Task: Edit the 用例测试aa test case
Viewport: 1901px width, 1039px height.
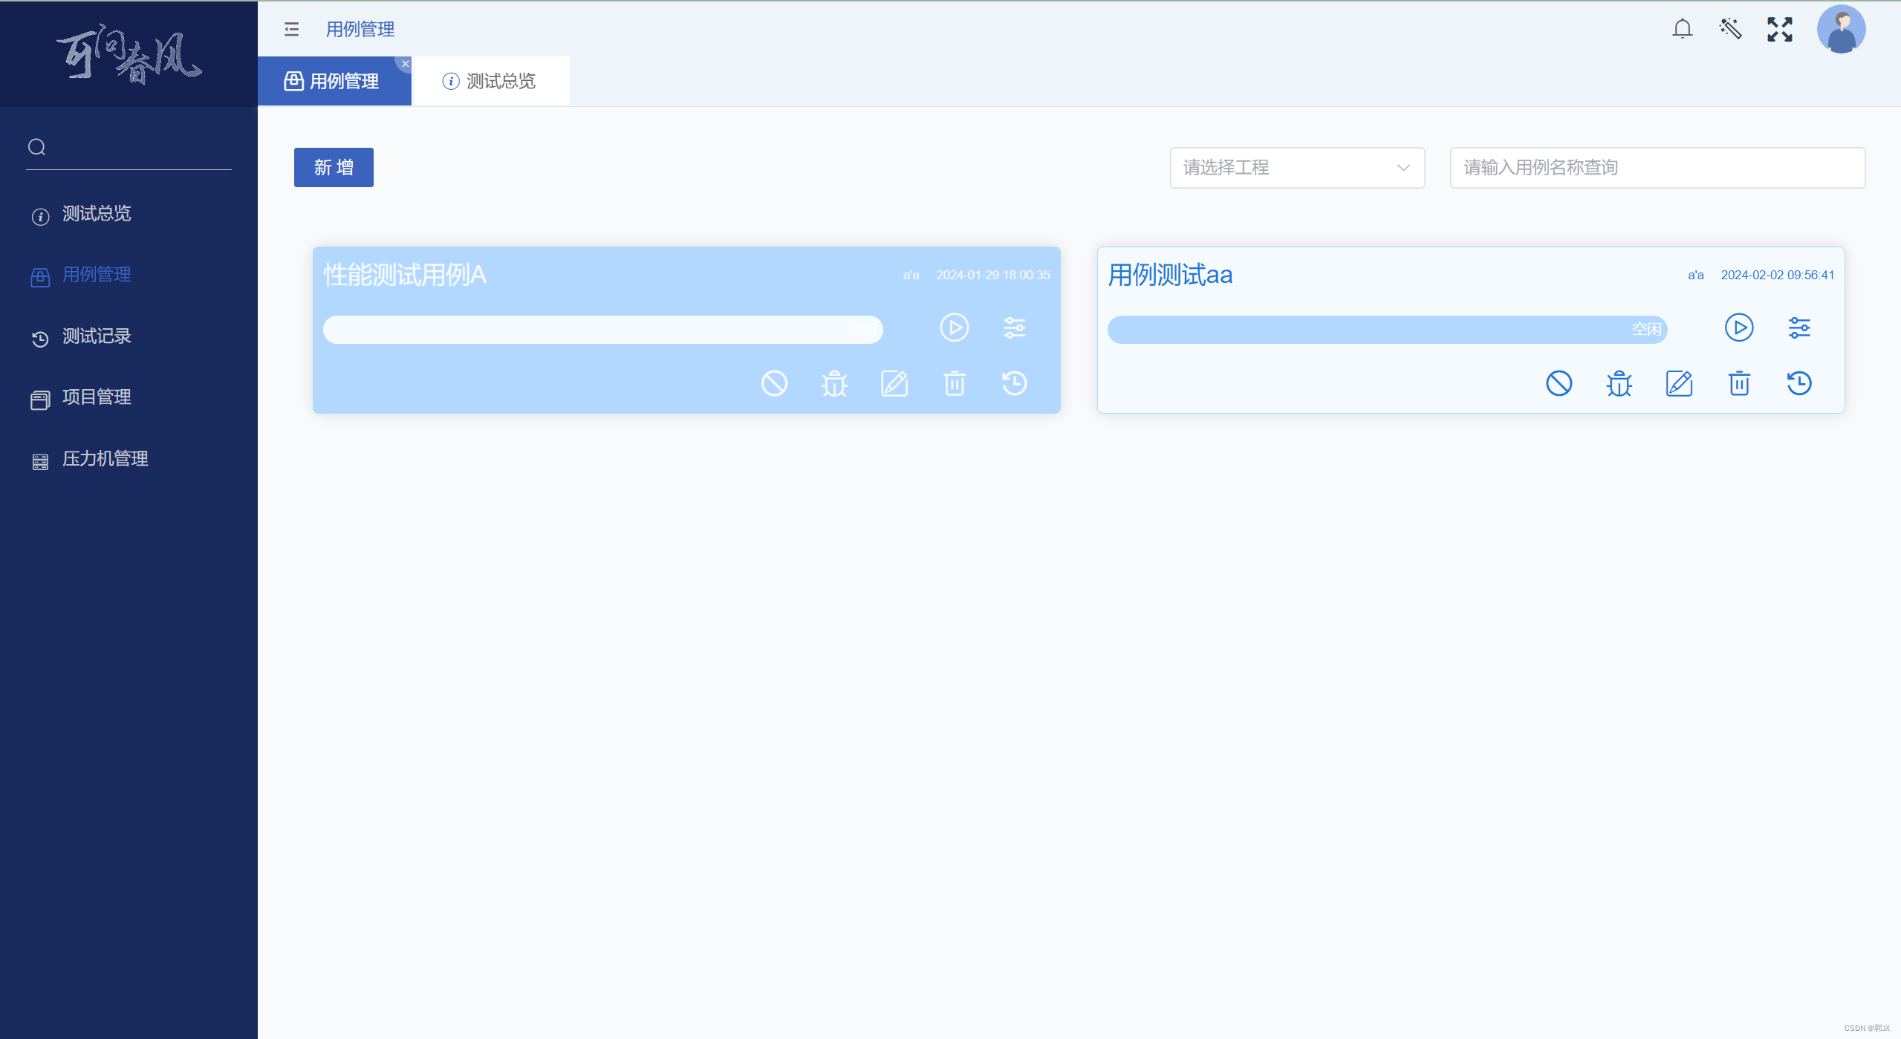Action: click(1679, 383)
